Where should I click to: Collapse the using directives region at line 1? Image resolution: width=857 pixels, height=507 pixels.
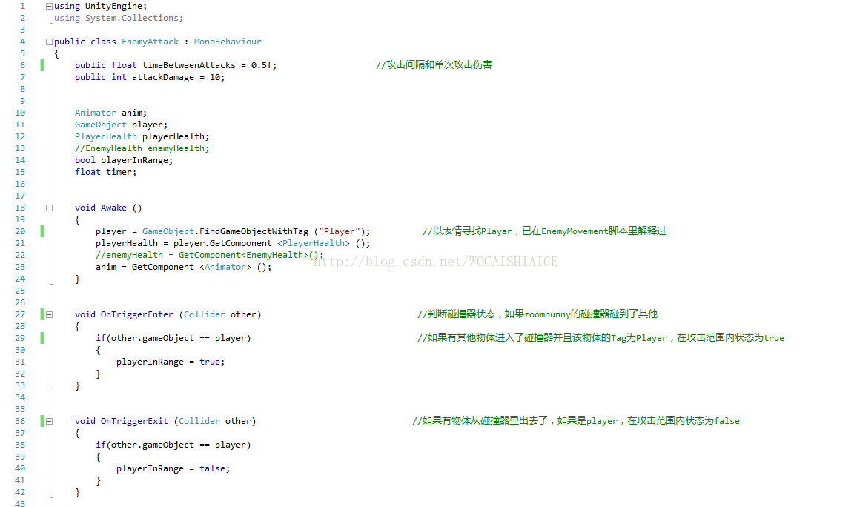tap(49, 6)
